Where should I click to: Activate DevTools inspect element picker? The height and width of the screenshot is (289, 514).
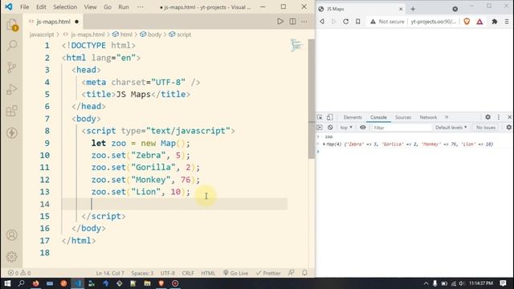pos(320,117)
